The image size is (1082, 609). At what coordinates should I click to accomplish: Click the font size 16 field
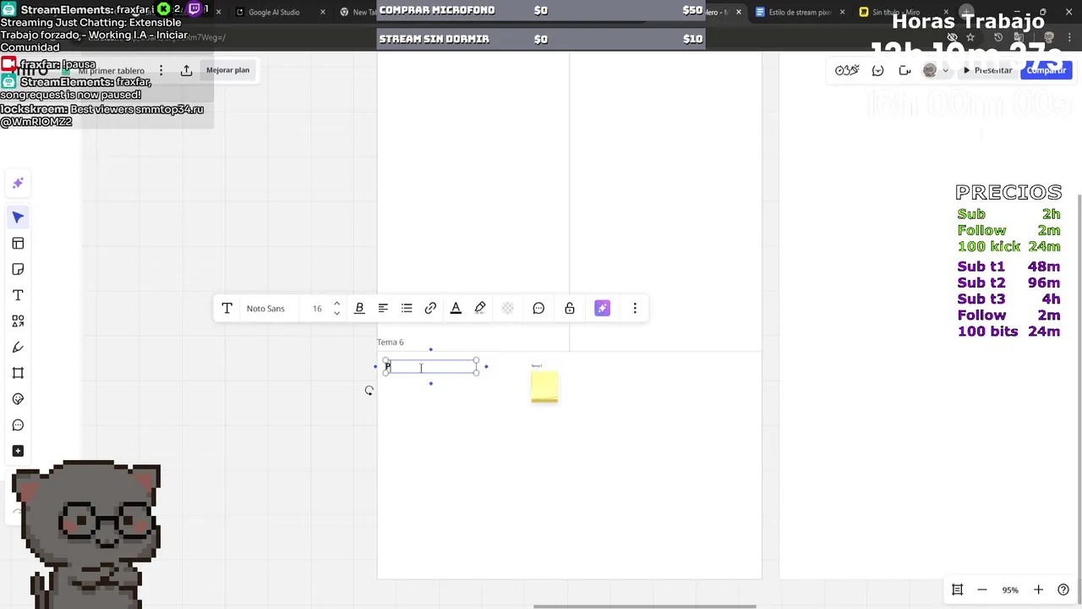pyautogui.click(x=317, y=309)
